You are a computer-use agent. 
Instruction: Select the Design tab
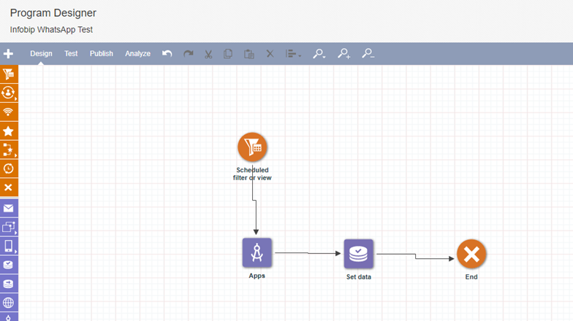(41, 54)
